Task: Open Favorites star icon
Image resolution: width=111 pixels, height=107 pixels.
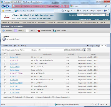Action: 3,11
